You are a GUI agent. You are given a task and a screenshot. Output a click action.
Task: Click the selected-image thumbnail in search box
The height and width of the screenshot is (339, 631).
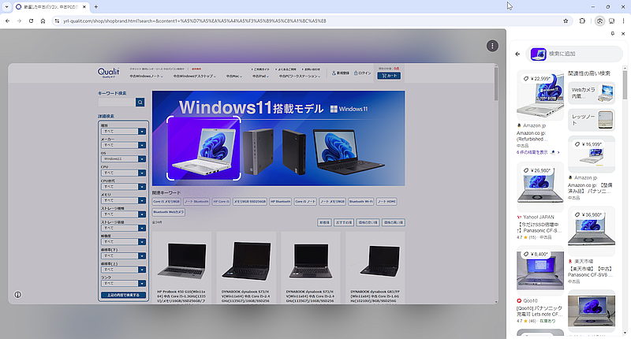538,54
